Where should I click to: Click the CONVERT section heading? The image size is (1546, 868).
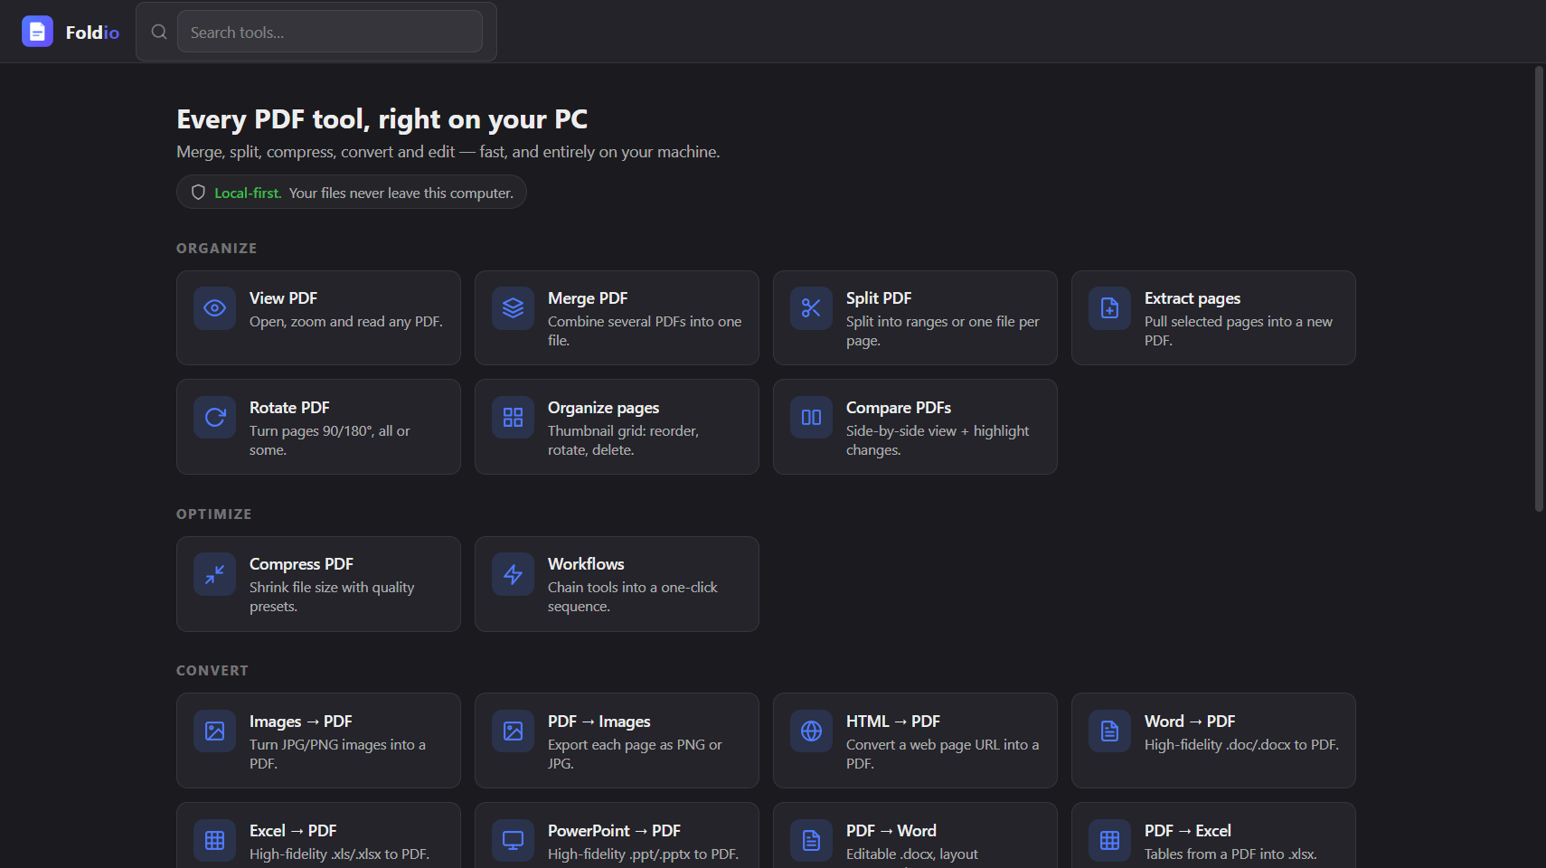(212, 671)
